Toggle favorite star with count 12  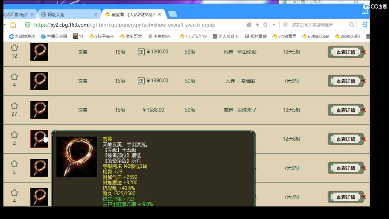[14, 48]
